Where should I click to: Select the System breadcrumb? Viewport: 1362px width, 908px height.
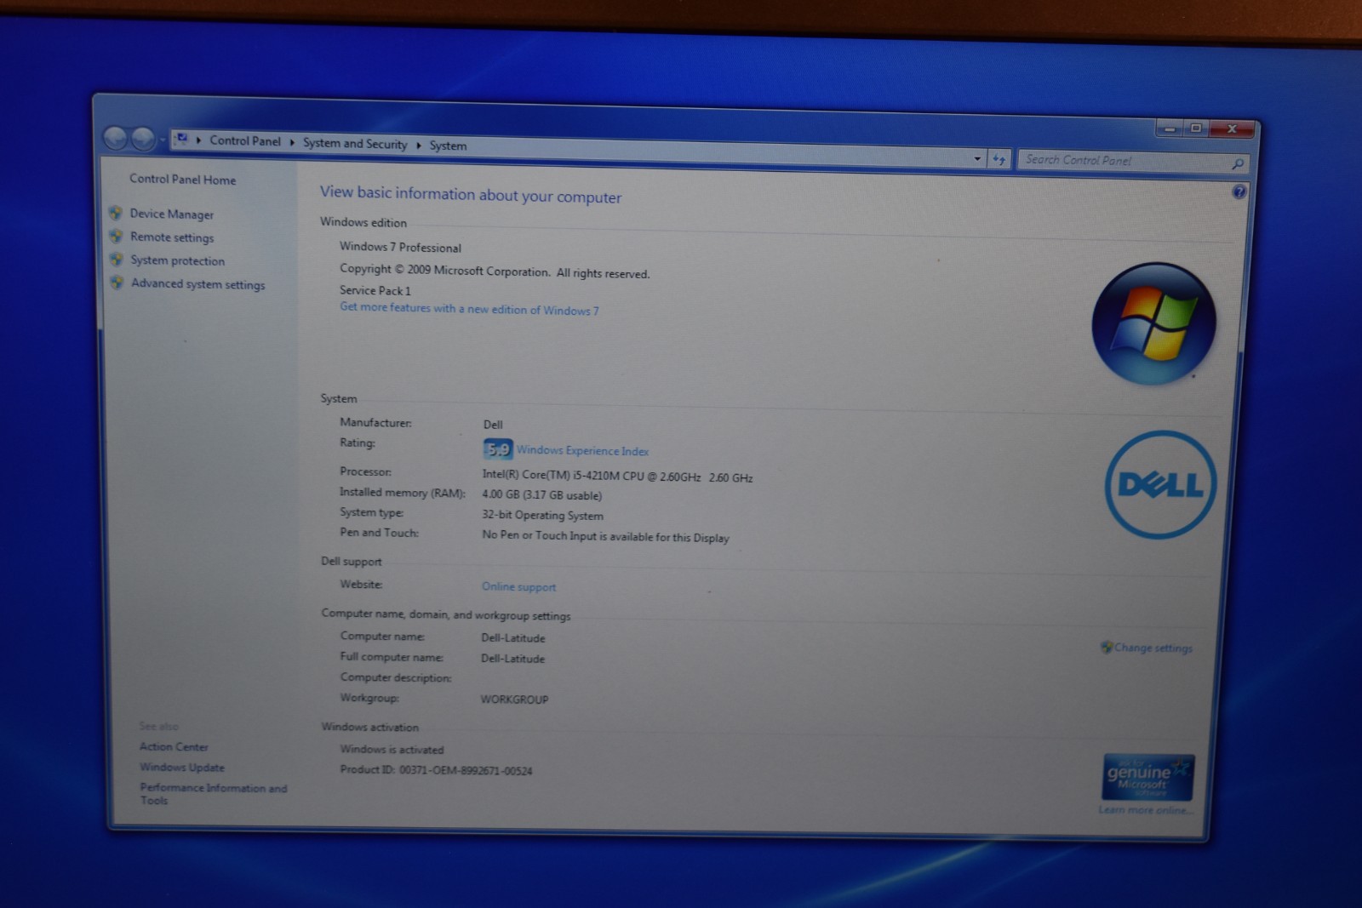[x=448, y=146]
